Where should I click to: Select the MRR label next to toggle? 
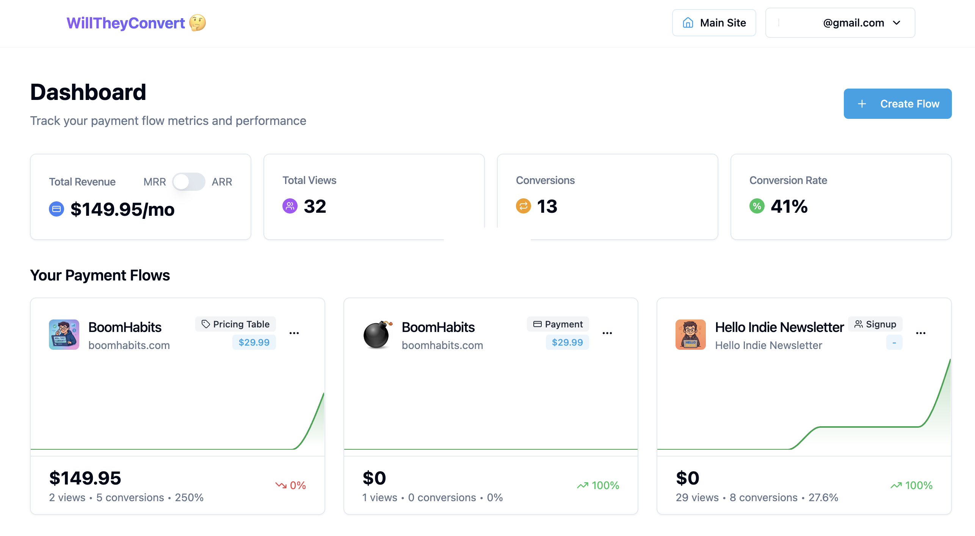point(155,182)
